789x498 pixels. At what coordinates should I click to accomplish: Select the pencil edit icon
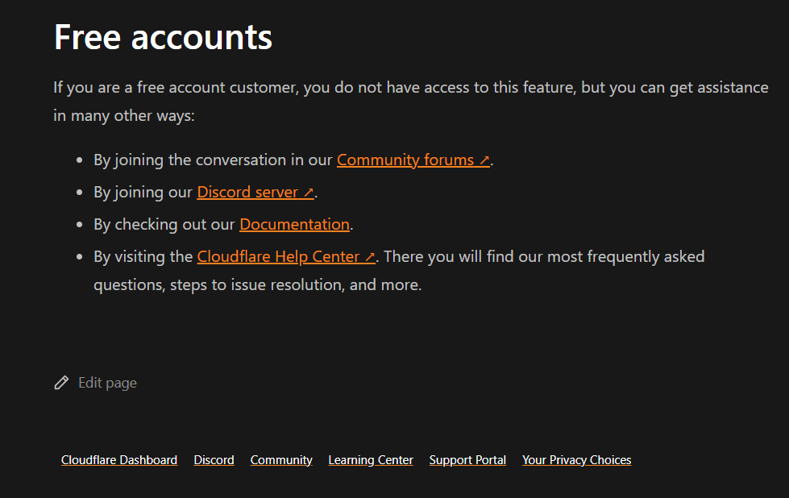tap(61, 382)
